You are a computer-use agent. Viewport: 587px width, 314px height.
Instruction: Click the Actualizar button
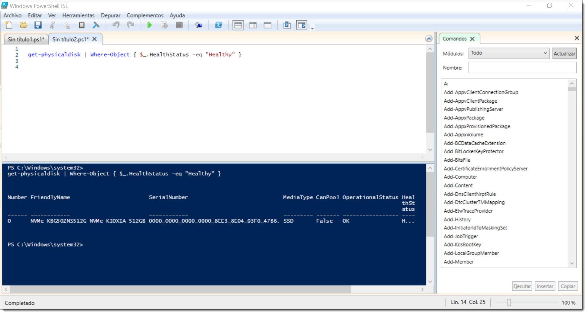pos(564,53)
